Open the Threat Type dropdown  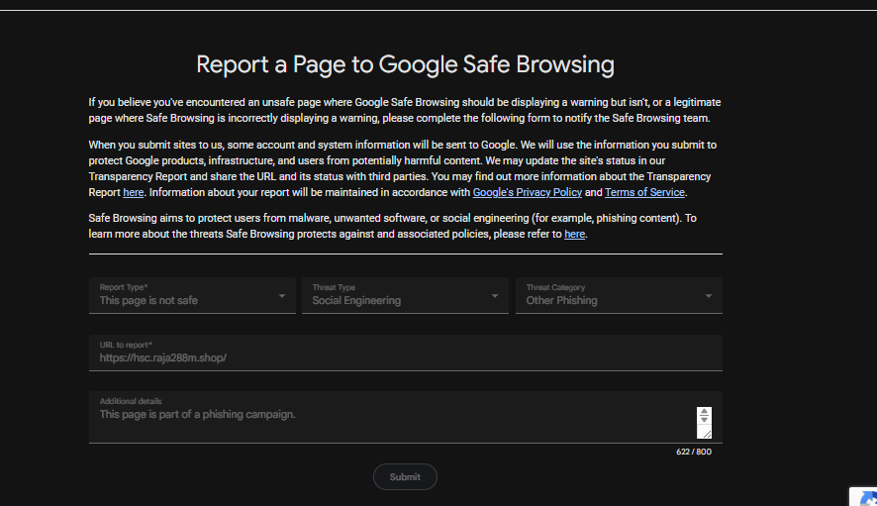405,295
